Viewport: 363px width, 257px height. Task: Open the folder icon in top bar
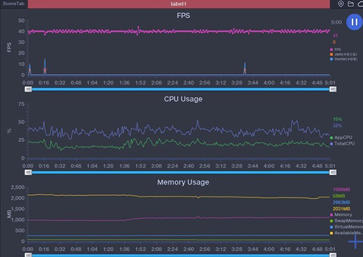(x=350, y=4)
